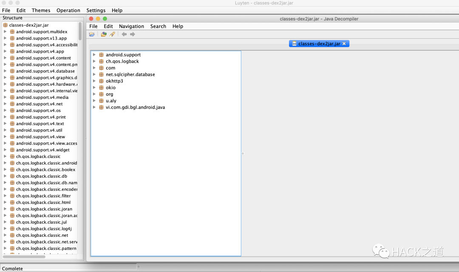
Task: Select vi.com.gdi.bgl.android.java package
Action: [135, 107]
